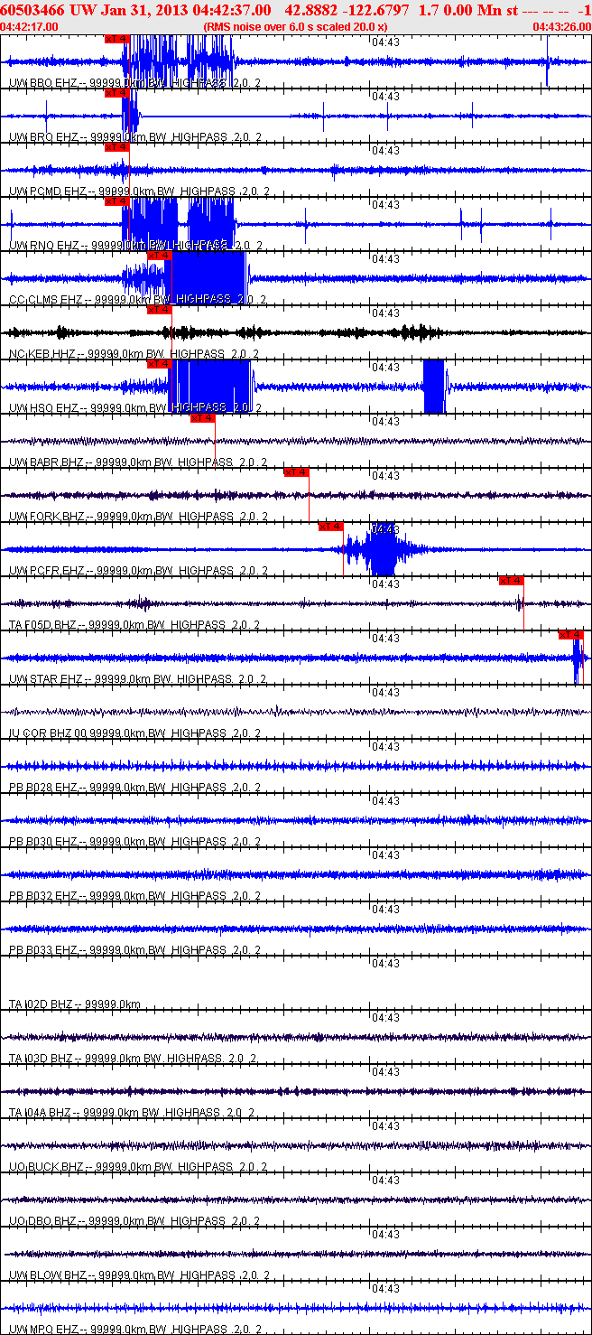Image resolution: width=592 pixels, height=1335 pixels.
Task: Click the red pick flag on BRO trace
Action: click(117, 93)
